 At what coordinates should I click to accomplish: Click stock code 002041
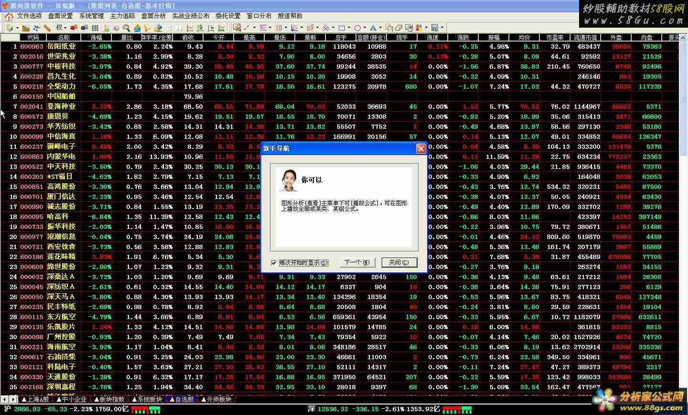[32, 106]
